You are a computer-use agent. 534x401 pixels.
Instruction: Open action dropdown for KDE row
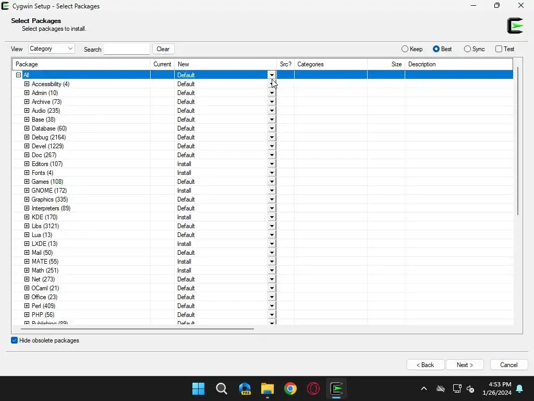click(272, 217)
